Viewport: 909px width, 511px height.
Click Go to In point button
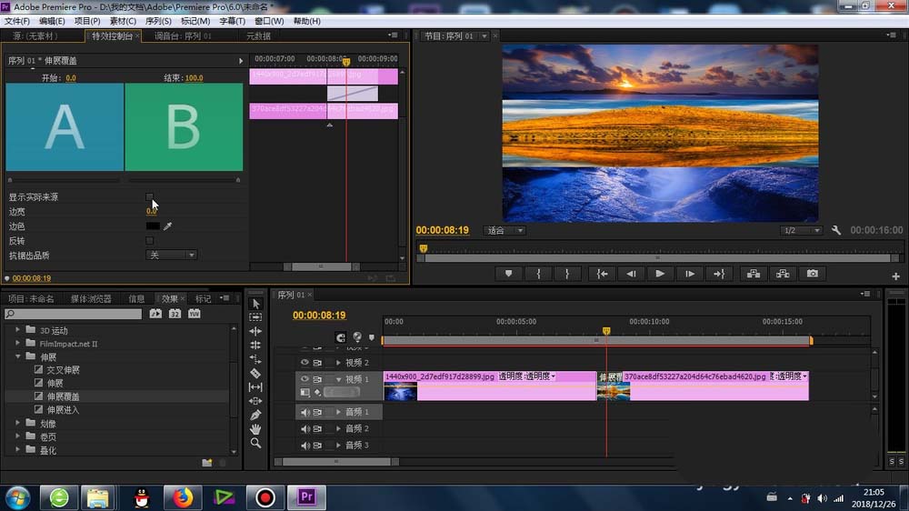point(603,274)
